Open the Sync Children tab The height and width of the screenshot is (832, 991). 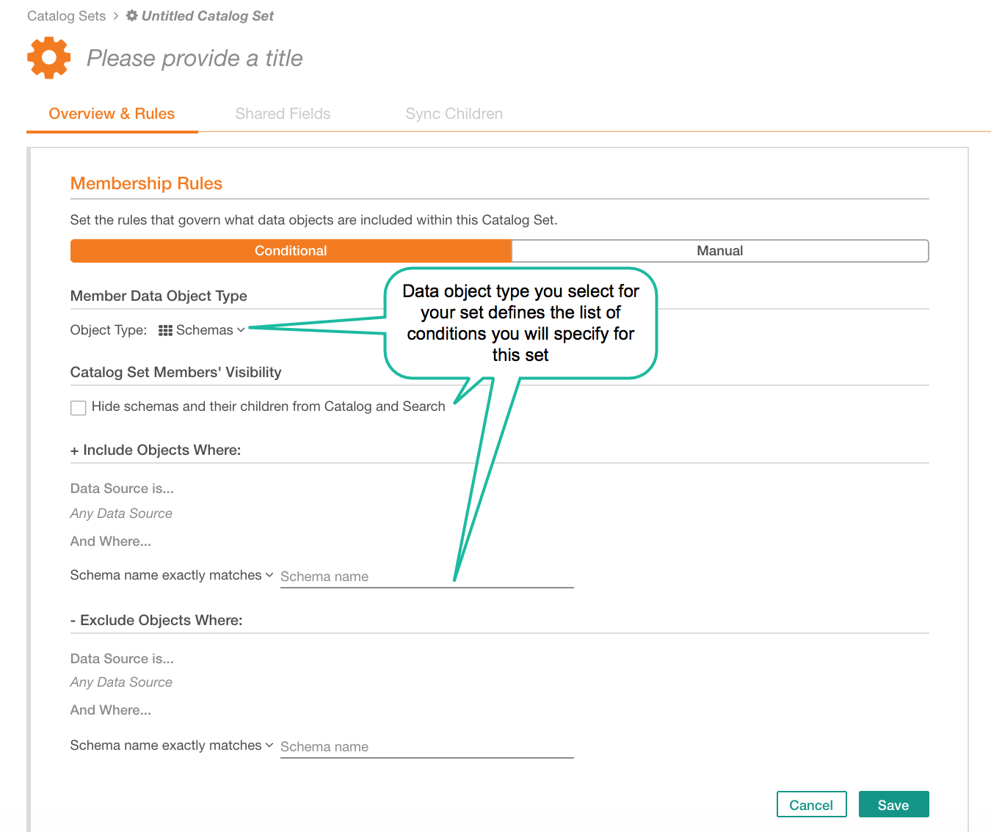click(454, 114)
